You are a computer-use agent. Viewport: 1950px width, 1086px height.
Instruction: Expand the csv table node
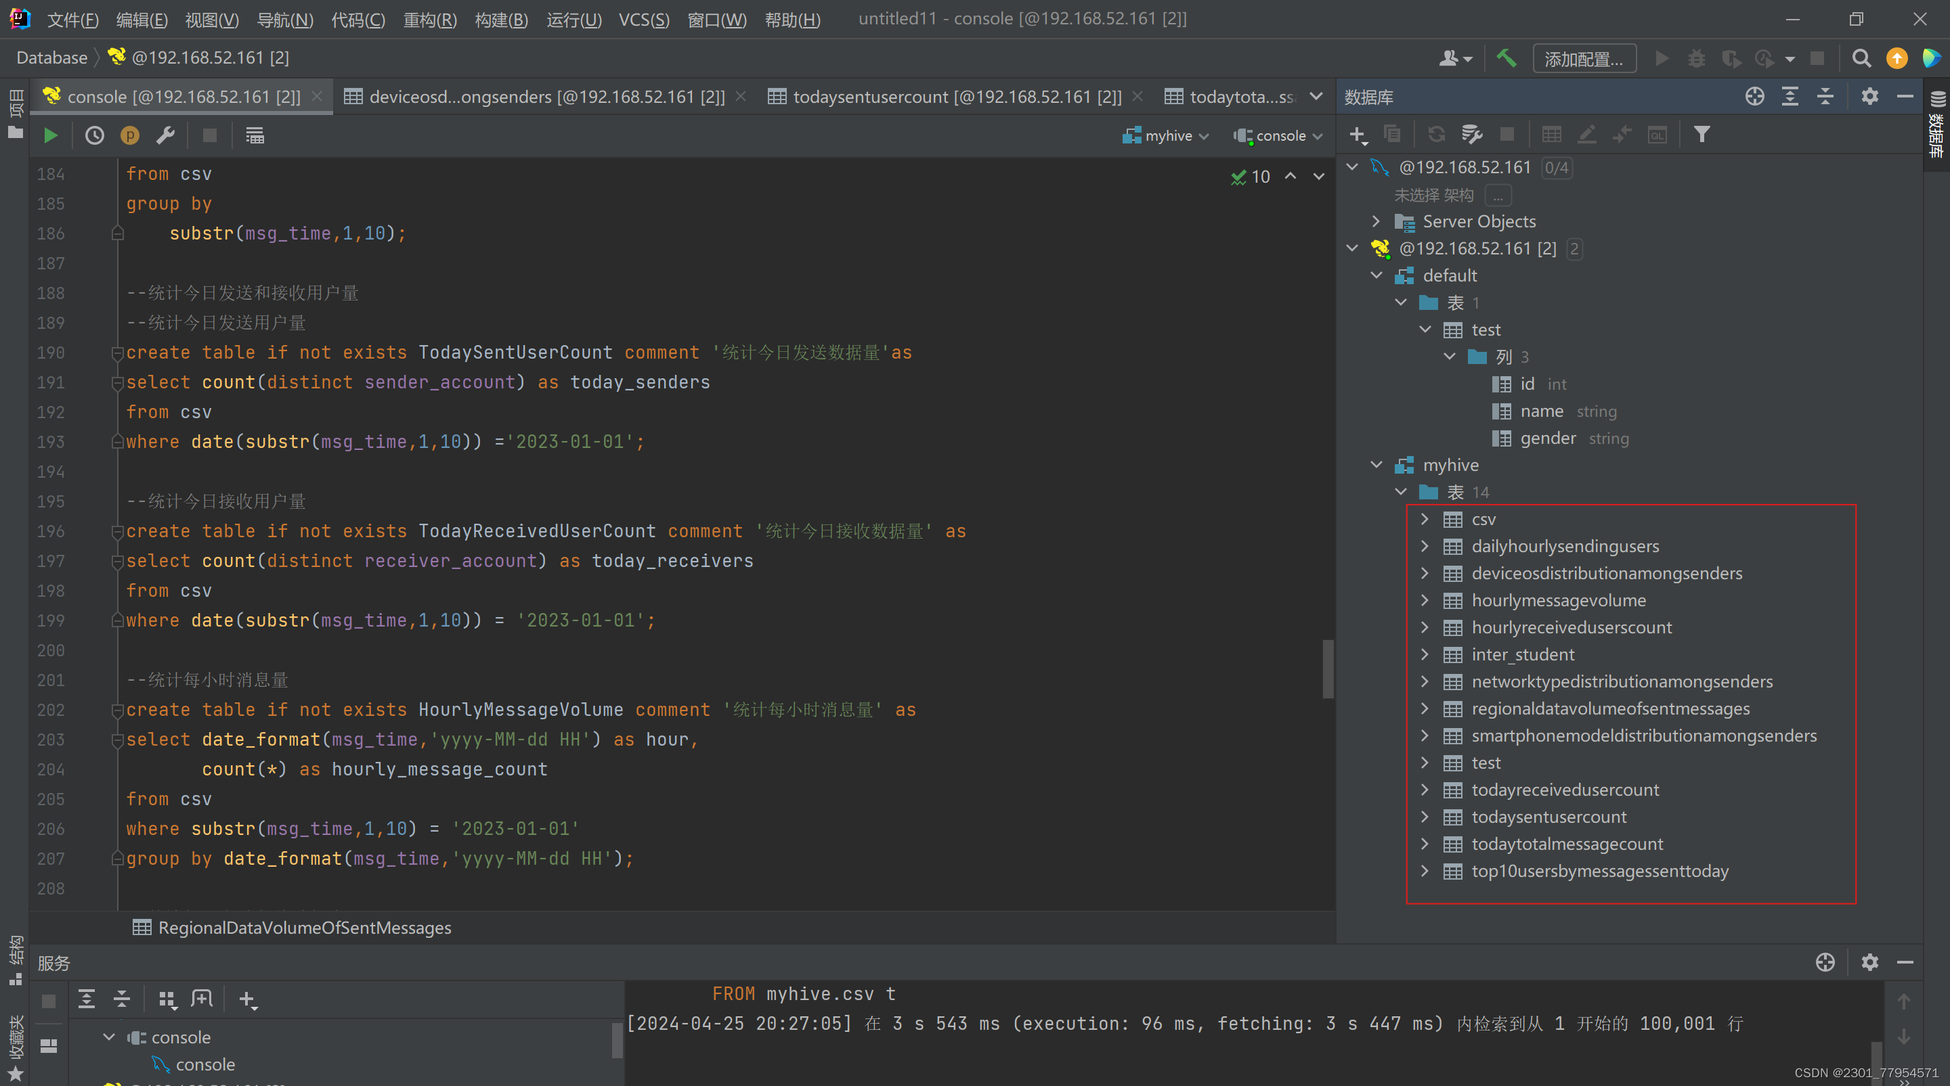pyautogui.click(x=1425, y=519)
